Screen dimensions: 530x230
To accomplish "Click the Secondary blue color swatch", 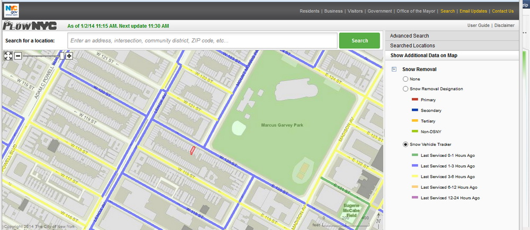I will click(x=415, y=110).
